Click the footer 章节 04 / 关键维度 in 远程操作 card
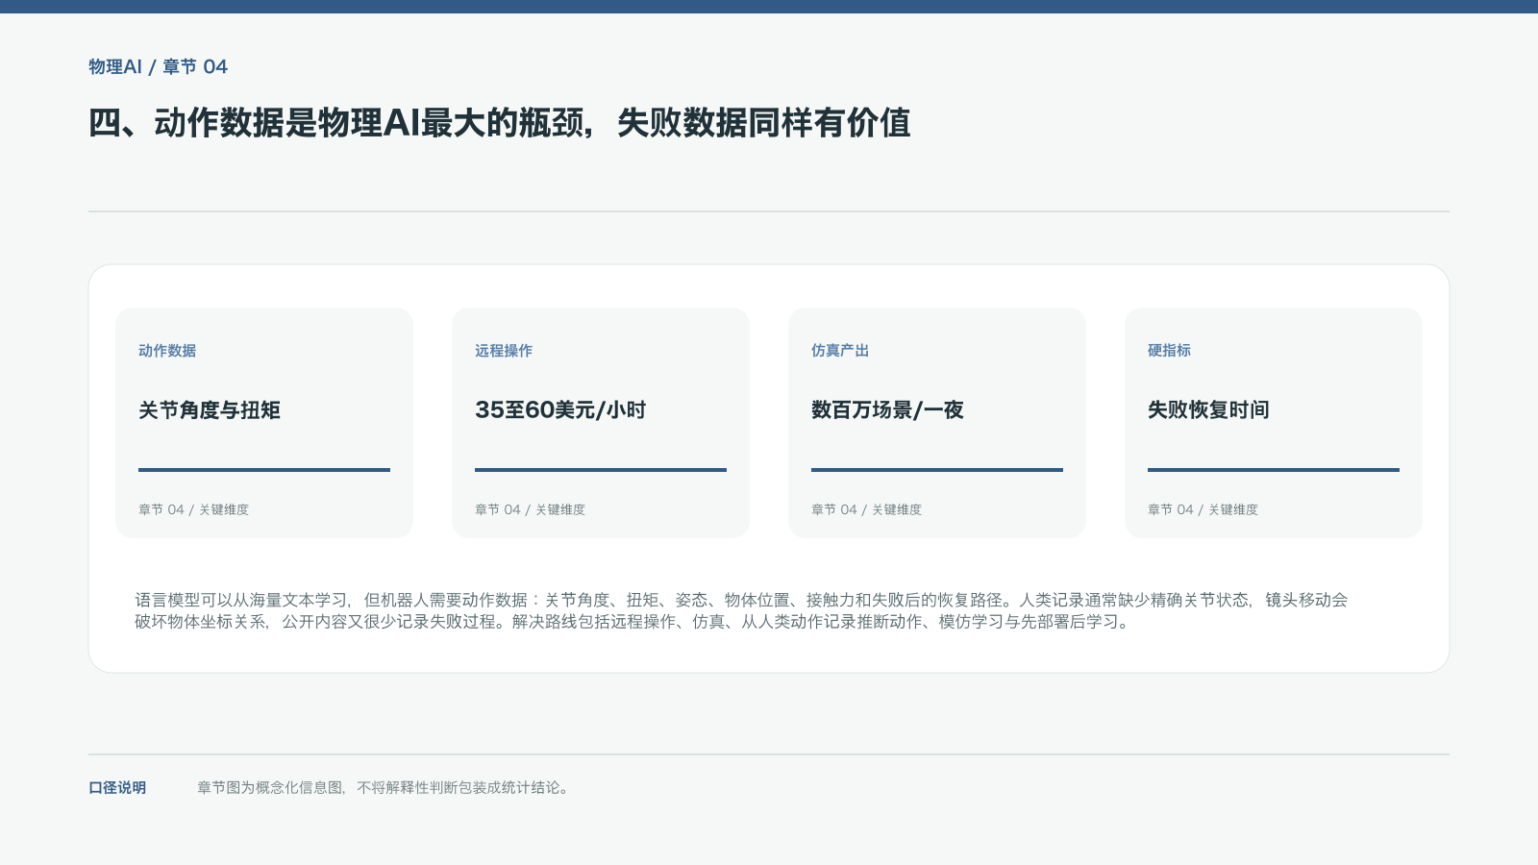Image resolution: width=1538 pixels, height=865 pixels. coord(530,509)
